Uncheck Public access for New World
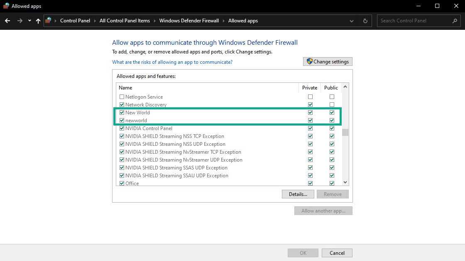 point(332,112)
